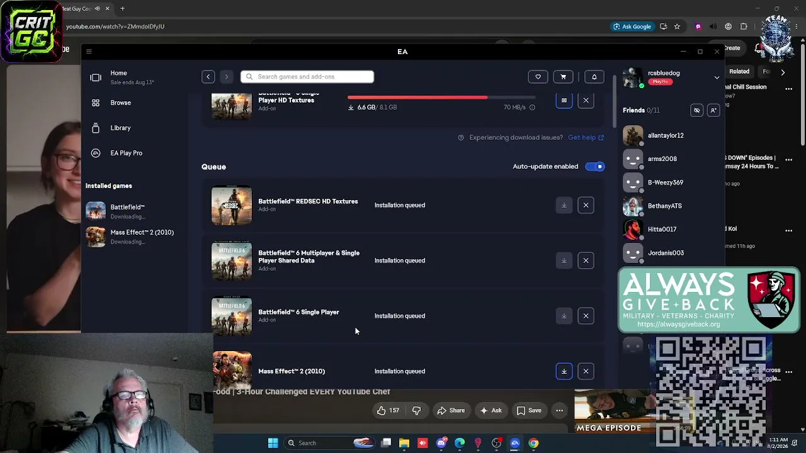
Task: Toggle the Auto-update enabled switch
Action: [594, 167]
